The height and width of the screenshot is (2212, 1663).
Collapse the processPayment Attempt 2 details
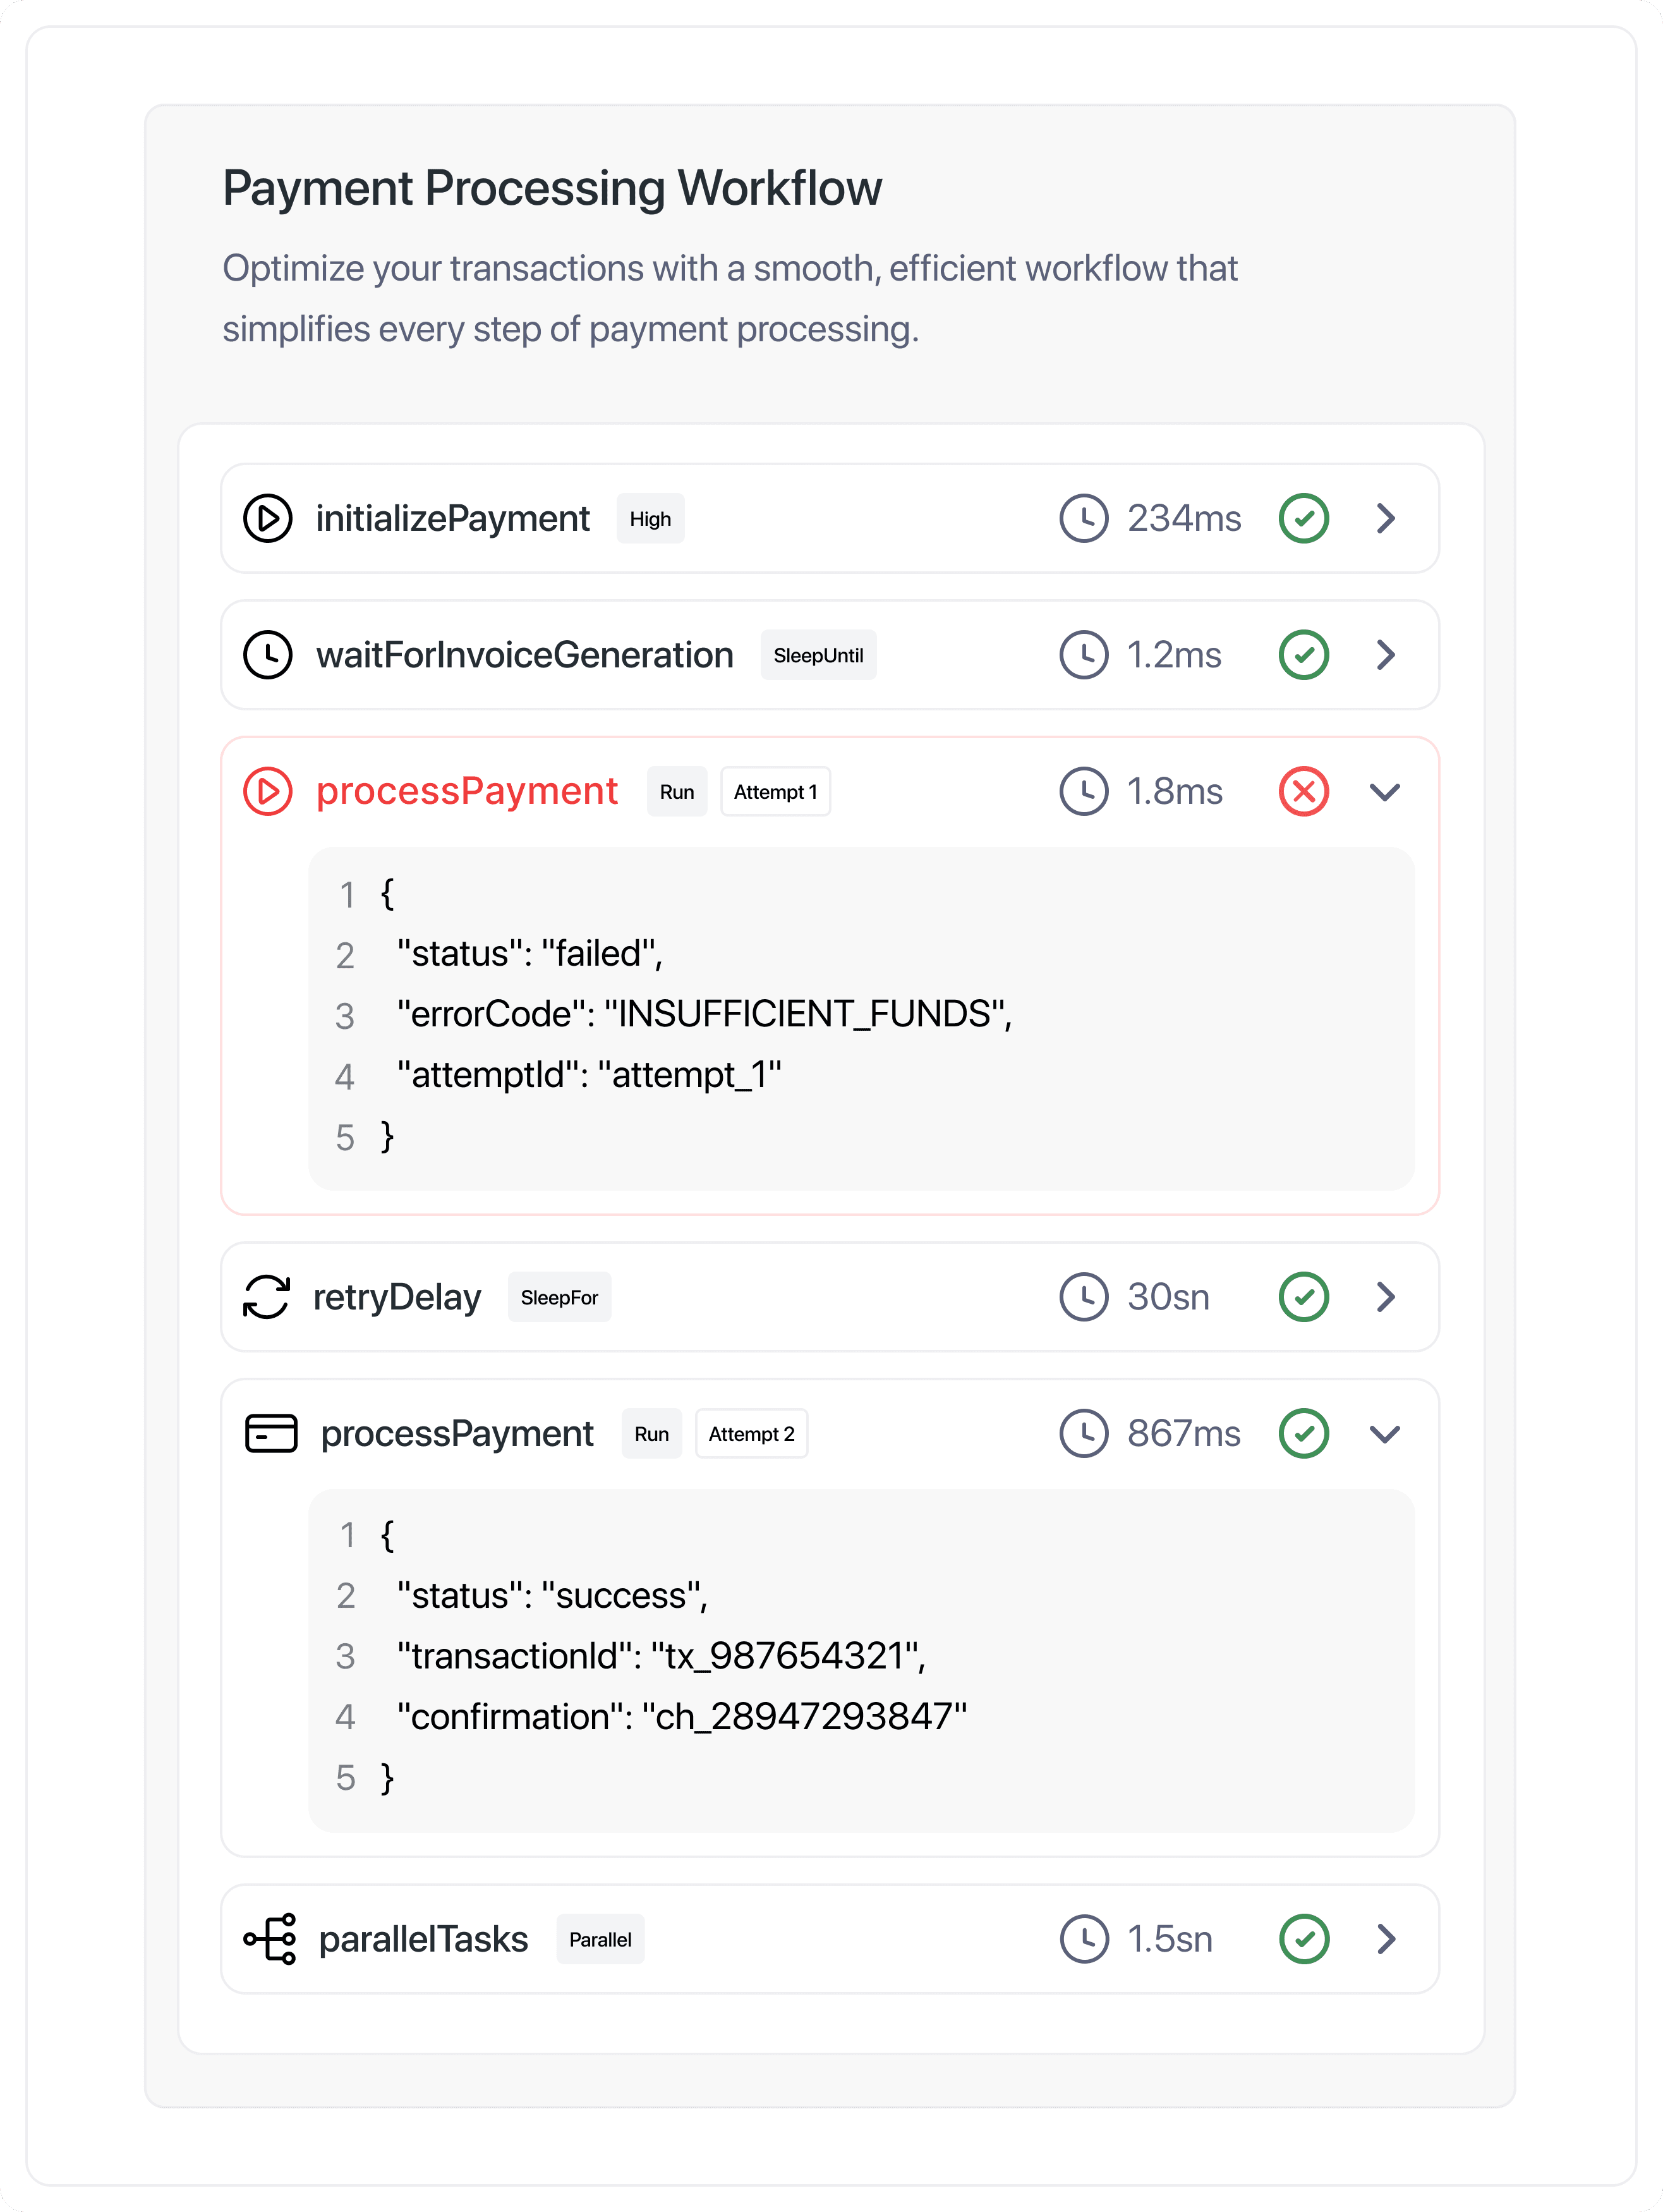[x=1385, y=1433]
